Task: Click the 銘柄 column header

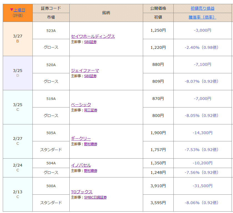Action: [106, 13]
